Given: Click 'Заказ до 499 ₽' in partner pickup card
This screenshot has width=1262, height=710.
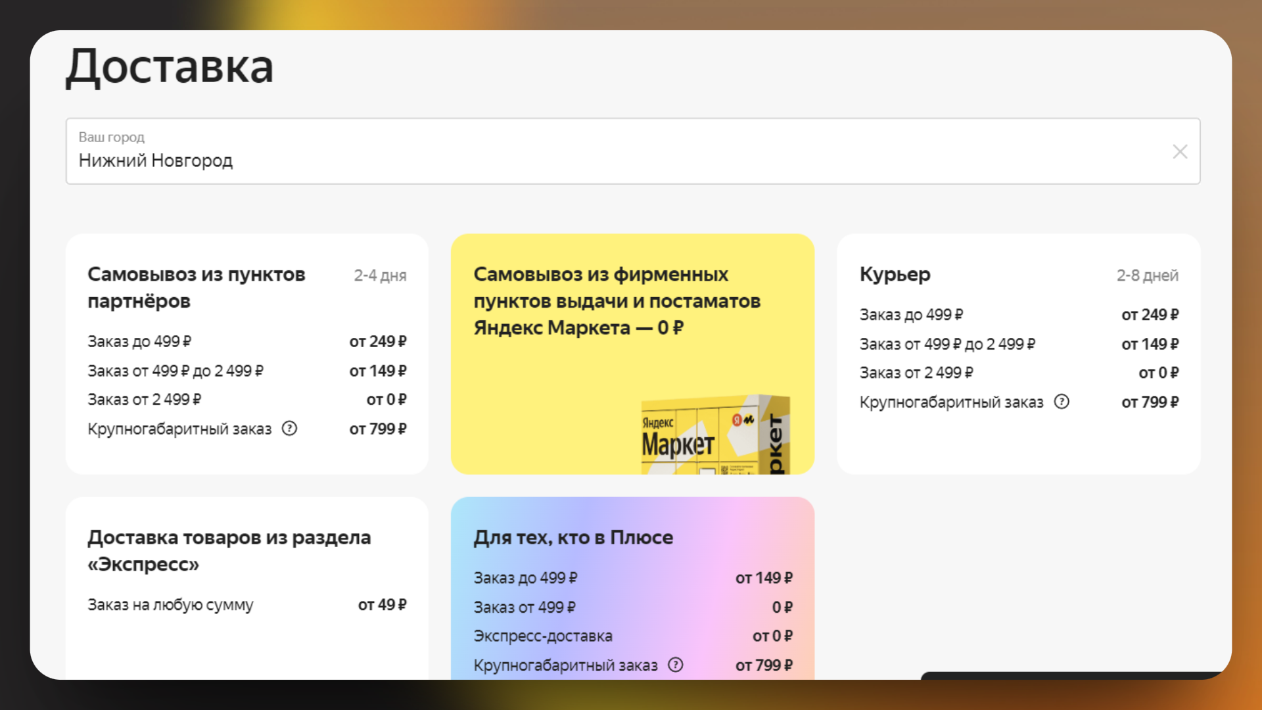Looking at the screenshot, I should pyautogui.click(x=139, y=341).
